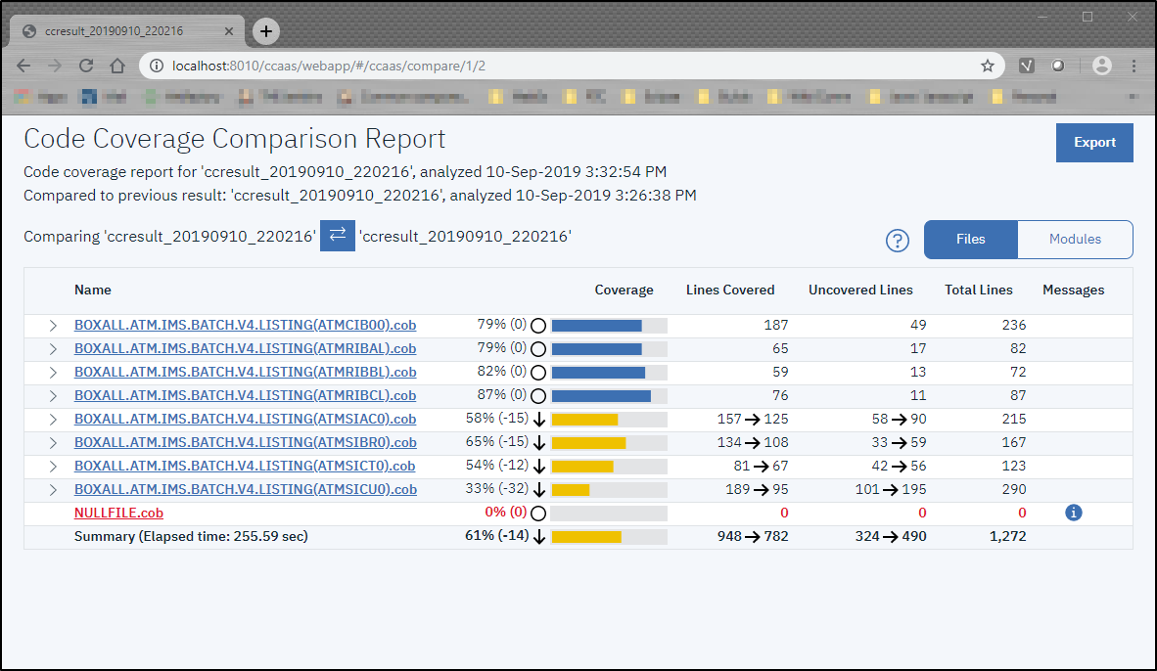Click the site info icon before localhost:8010
This screenshot has width=1157, height=671.
[x=158, y=66]
